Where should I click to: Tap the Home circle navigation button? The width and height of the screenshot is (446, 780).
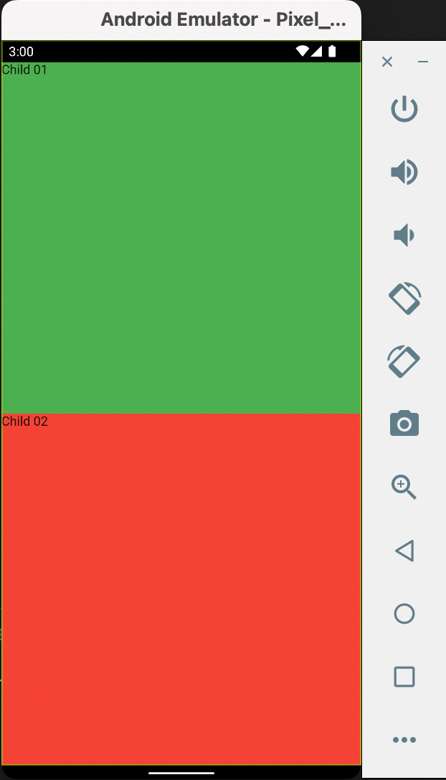click(404, 614)
